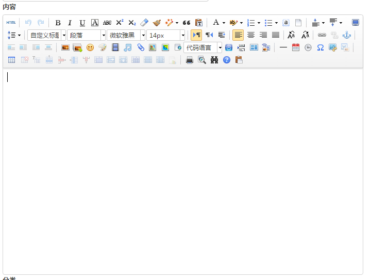
Task: Click the eraser remove-format icon
Action: (144, 23)
